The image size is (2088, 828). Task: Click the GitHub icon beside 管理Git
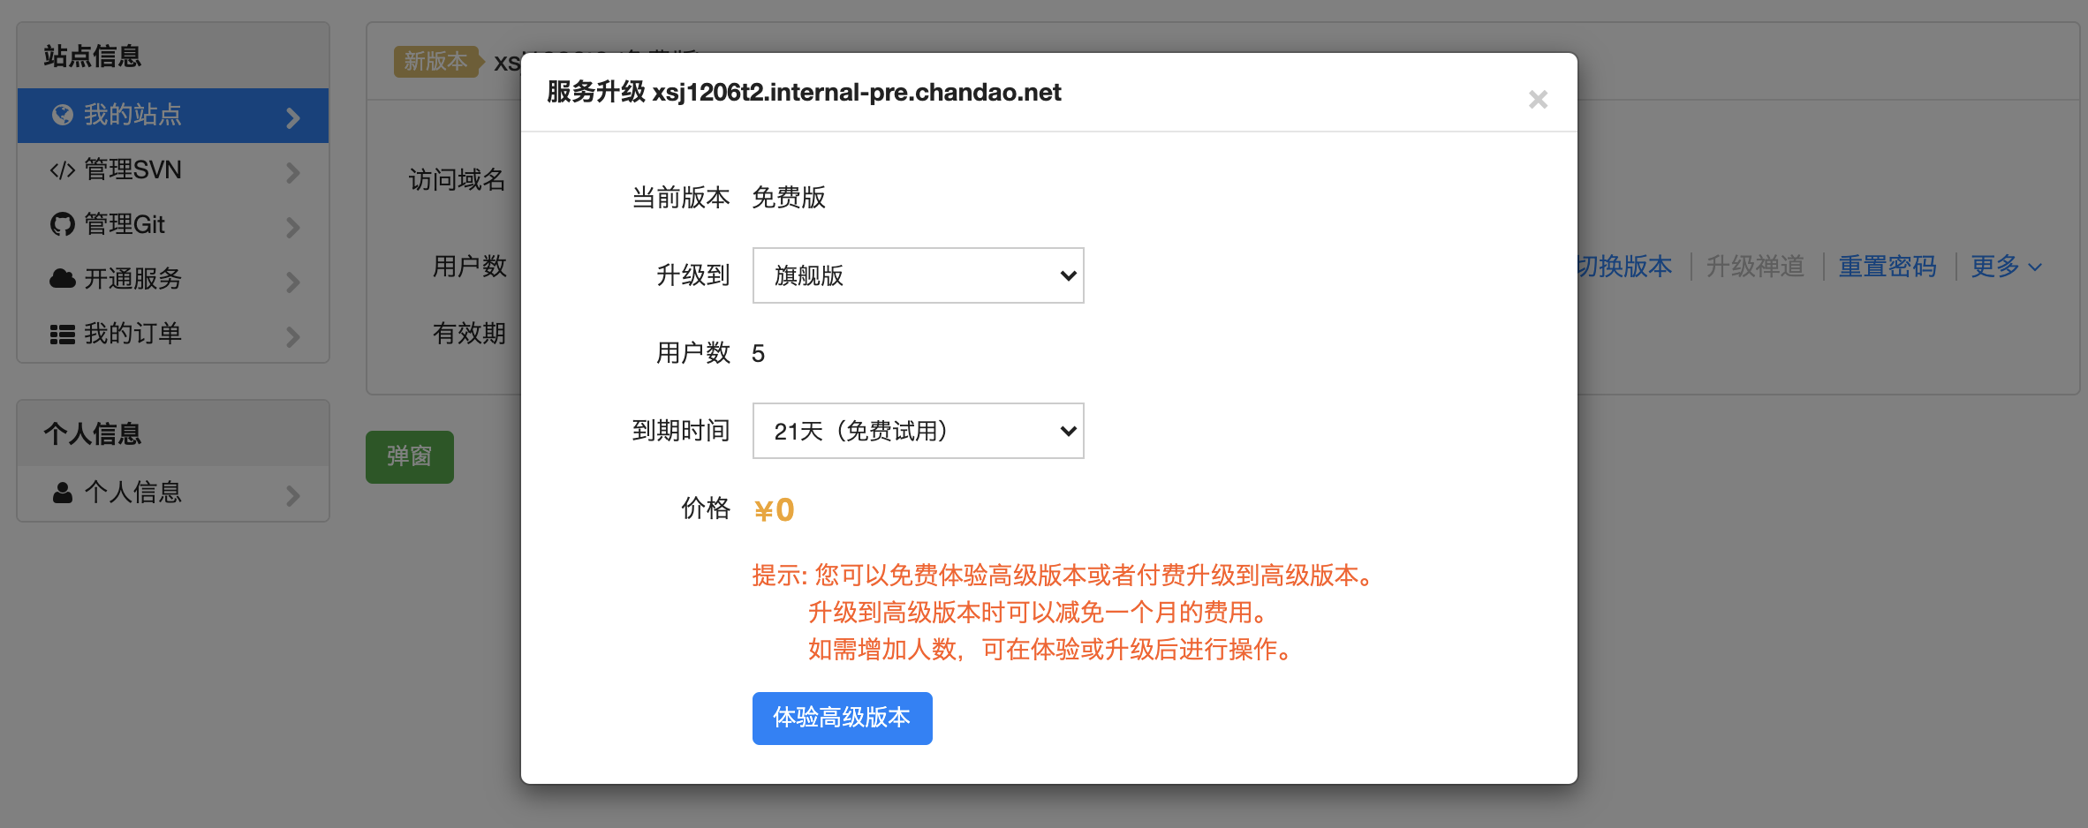click(x=62, y=224)
